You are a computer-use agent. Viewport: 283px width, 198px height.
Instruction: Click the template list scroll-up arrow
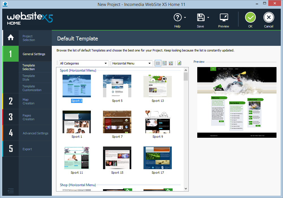coord(186,70)
